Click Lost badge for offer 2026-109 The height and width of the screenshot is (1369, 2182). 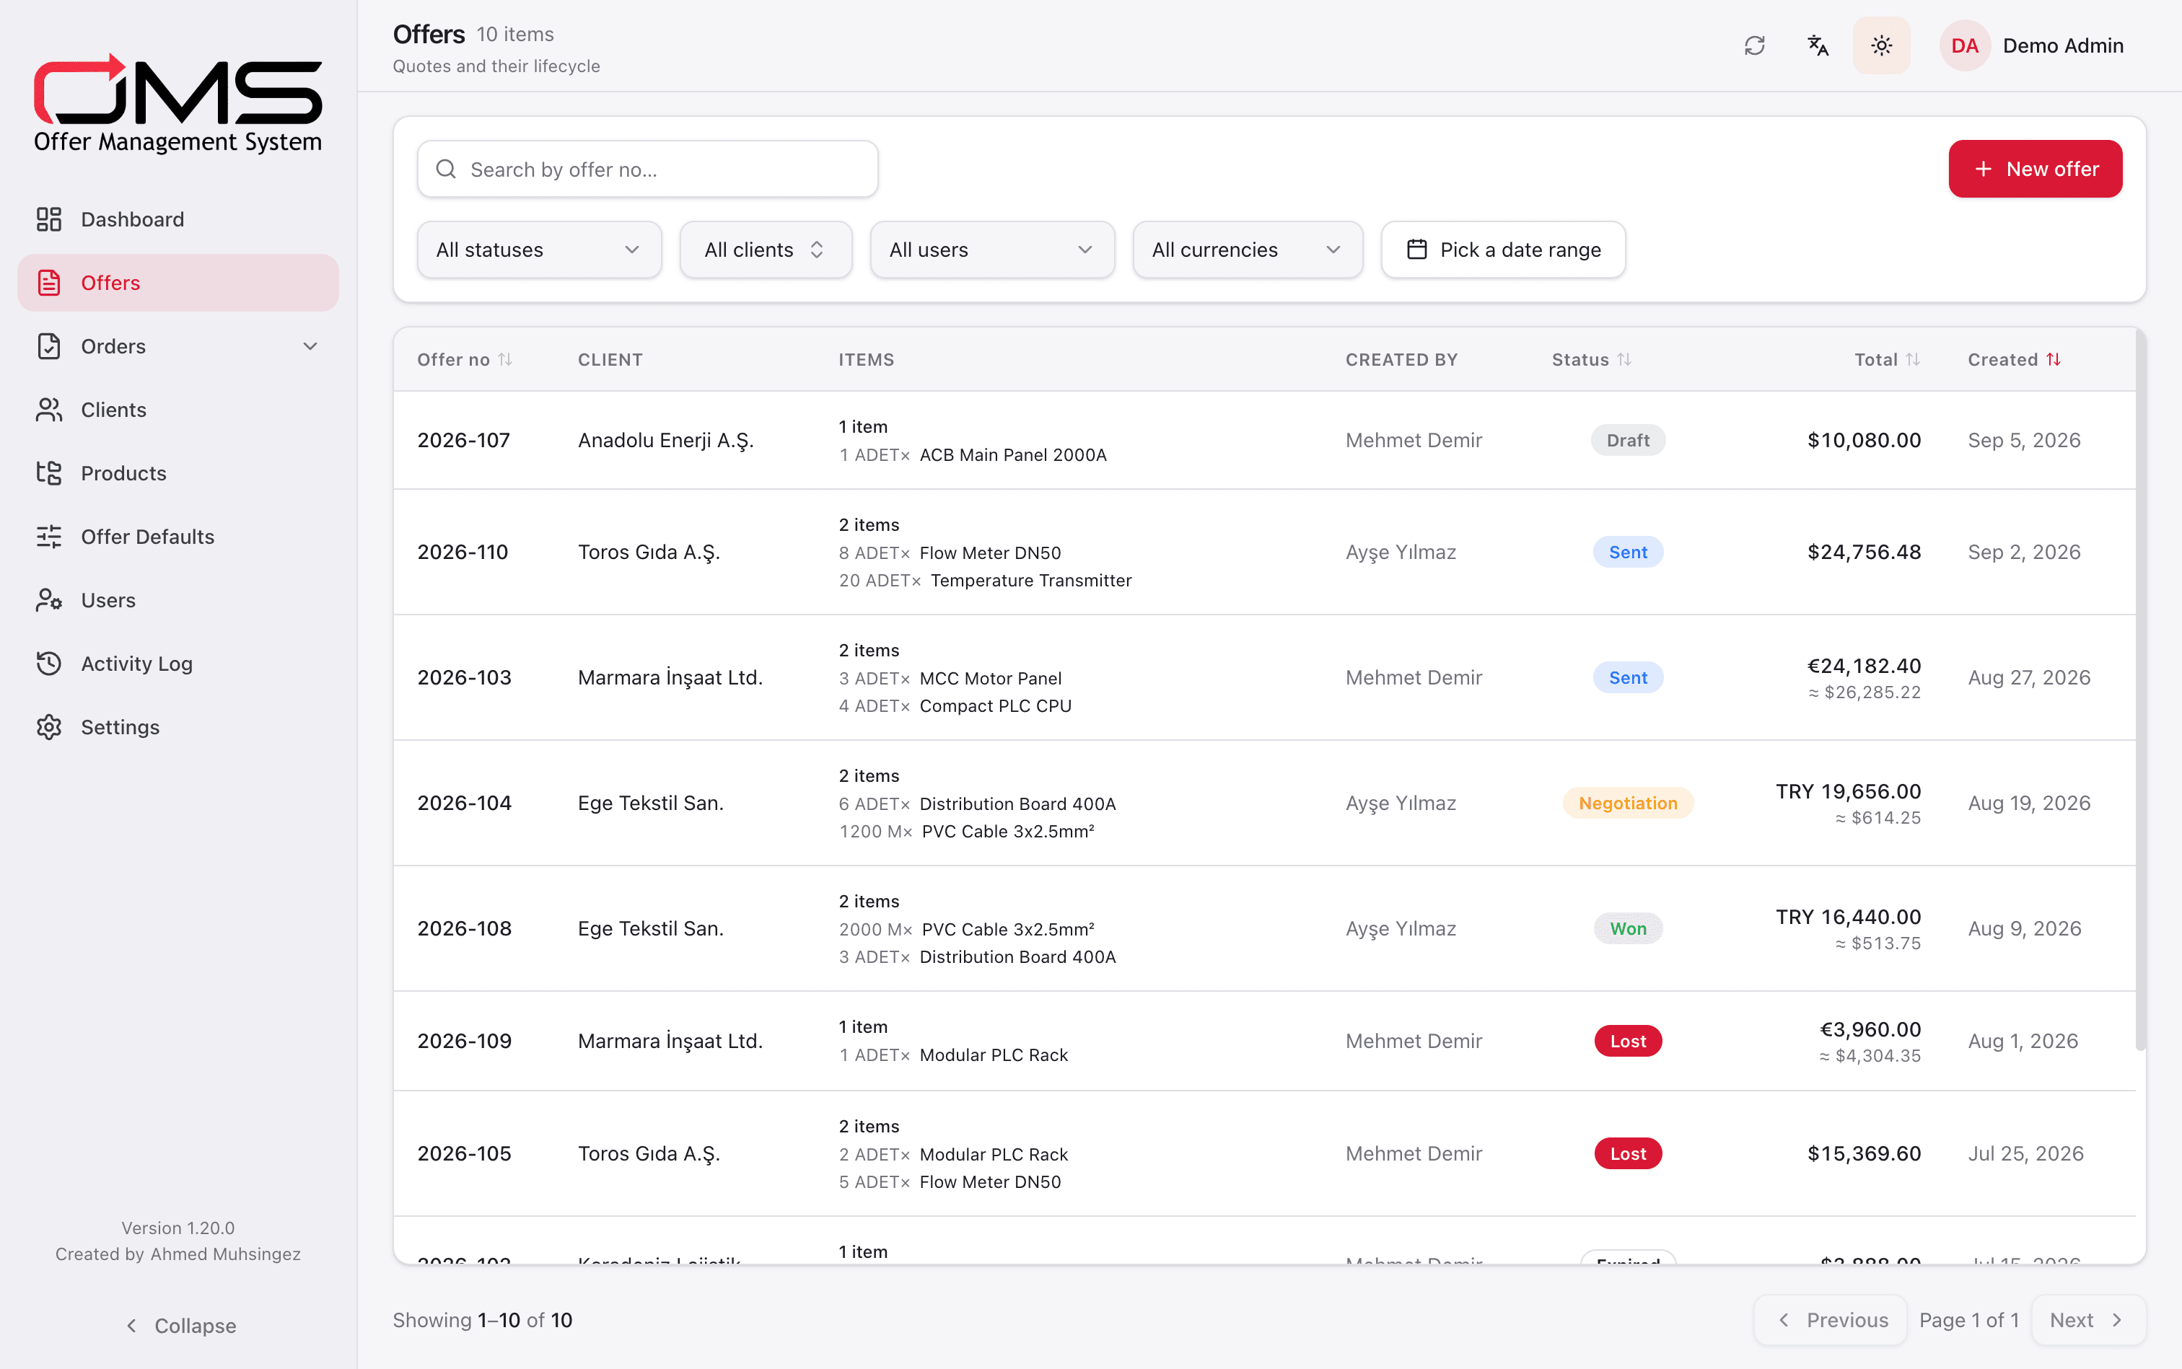pyautogui.click(x=1628, y=1042)
